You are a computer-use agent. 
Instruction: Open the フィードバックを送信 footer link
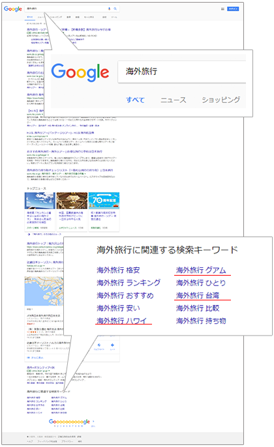(x=47, y=441)
